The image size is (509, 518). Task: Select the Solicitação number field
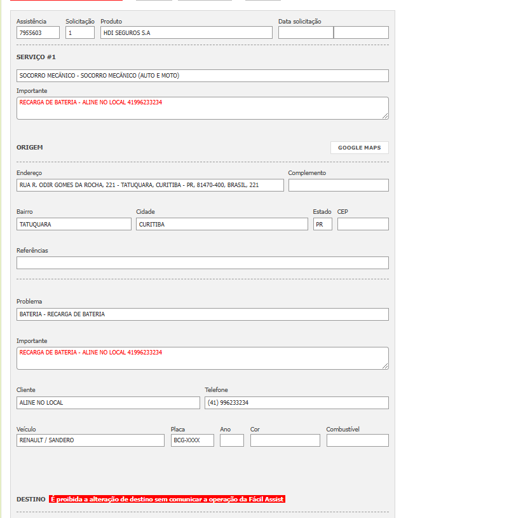point(80,32)
